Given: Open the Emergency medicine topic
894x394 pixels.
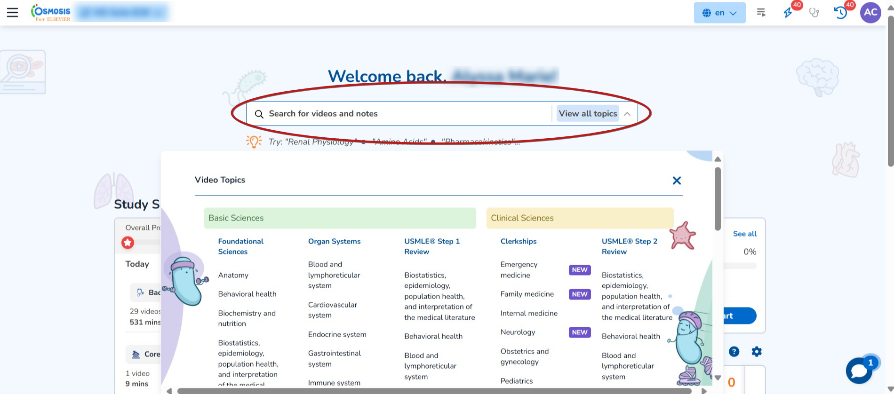Looking at the screenshot, I should coord(519,270).
